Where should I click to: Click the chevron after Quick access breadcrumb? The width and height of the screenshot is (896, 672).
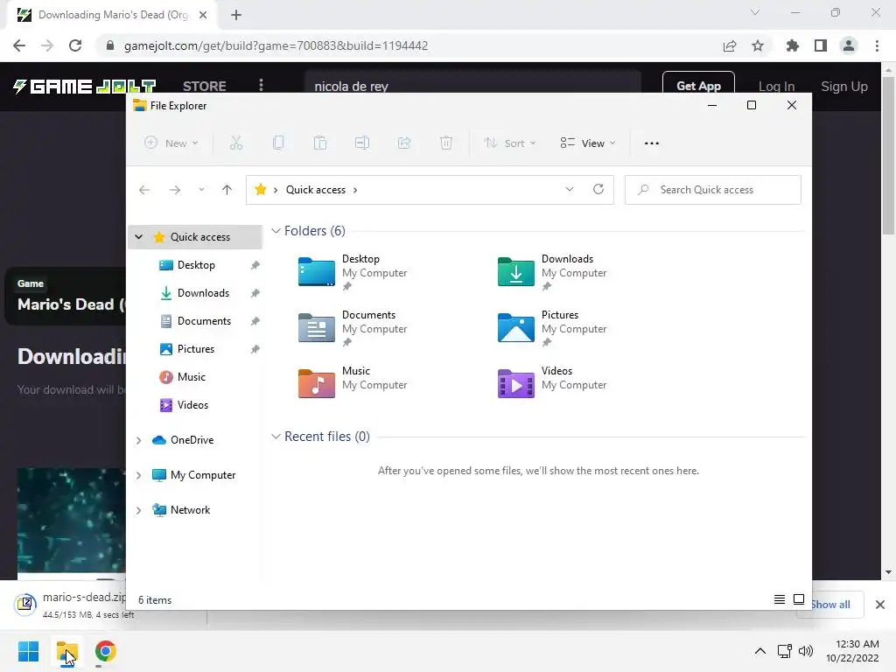coord(355,190)
